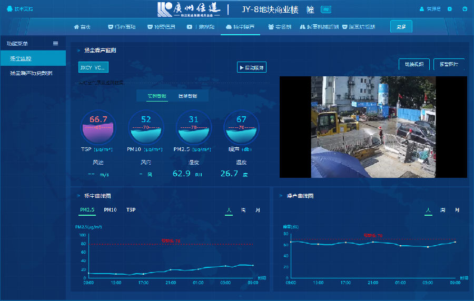Click the TSP 66.7 gauge
The width and height of the screenshot is (474, 301).
pos(98,127)
